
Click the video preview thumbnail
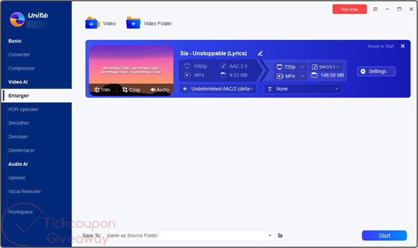coord(131,70)
